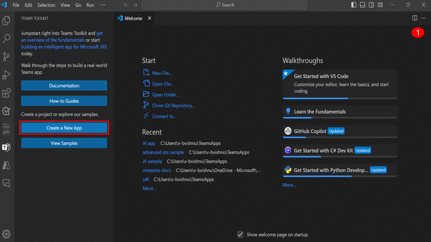Image resolution: width=431 pixels, height=242 pixels.
Task: Click the C# Dev Kit walkthrough icon
Action: [288, 150]
